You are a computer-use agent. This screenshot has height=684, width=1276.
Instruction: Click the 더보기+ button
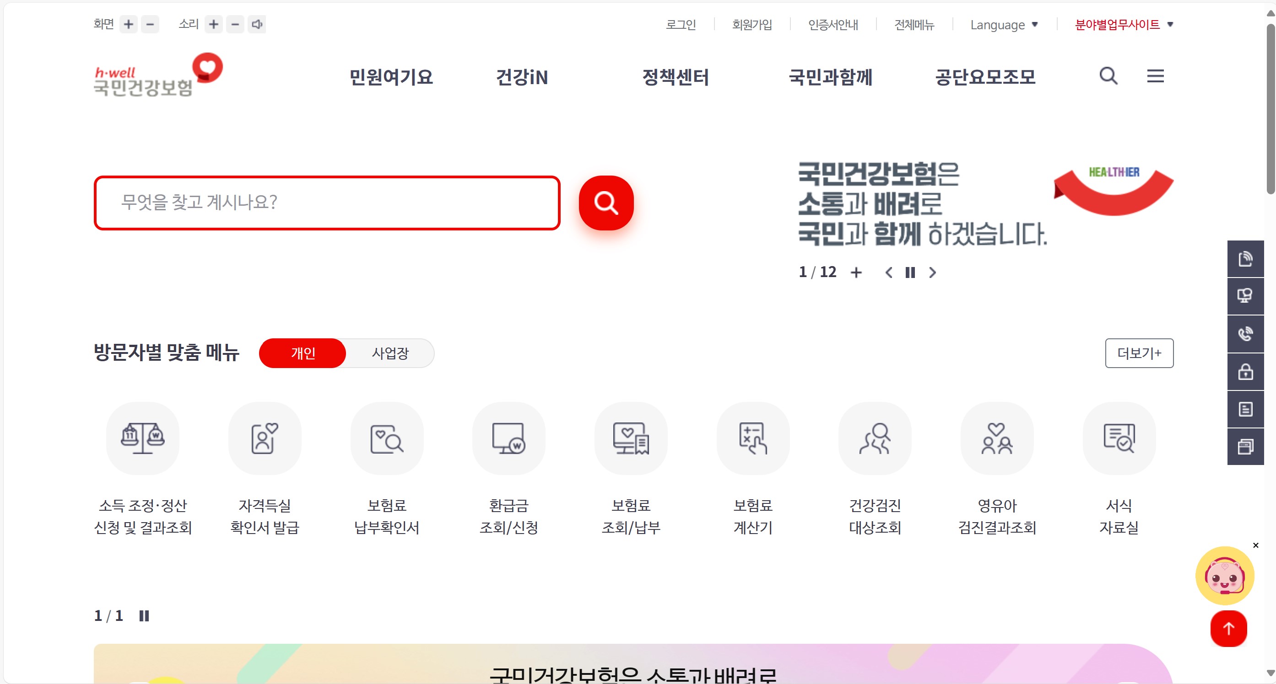[1139, 353]
